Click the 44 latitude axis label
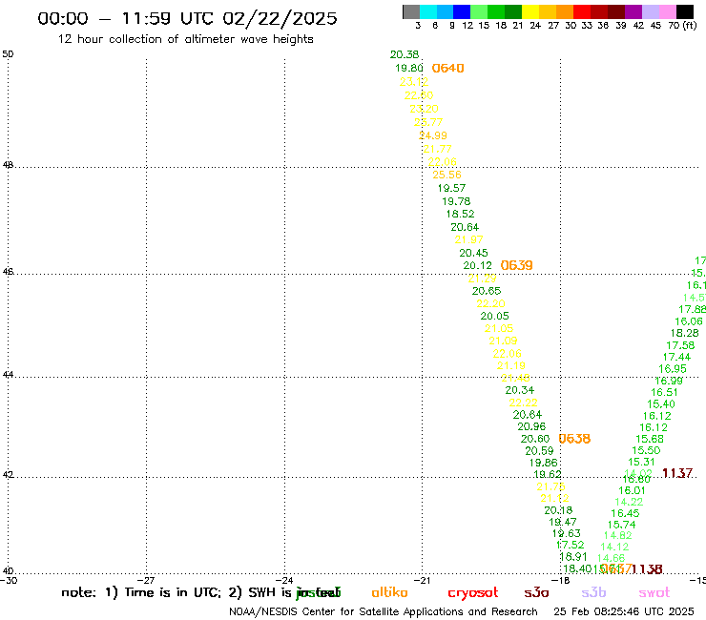This screenshot has width=706, height=620. point(8,375)
